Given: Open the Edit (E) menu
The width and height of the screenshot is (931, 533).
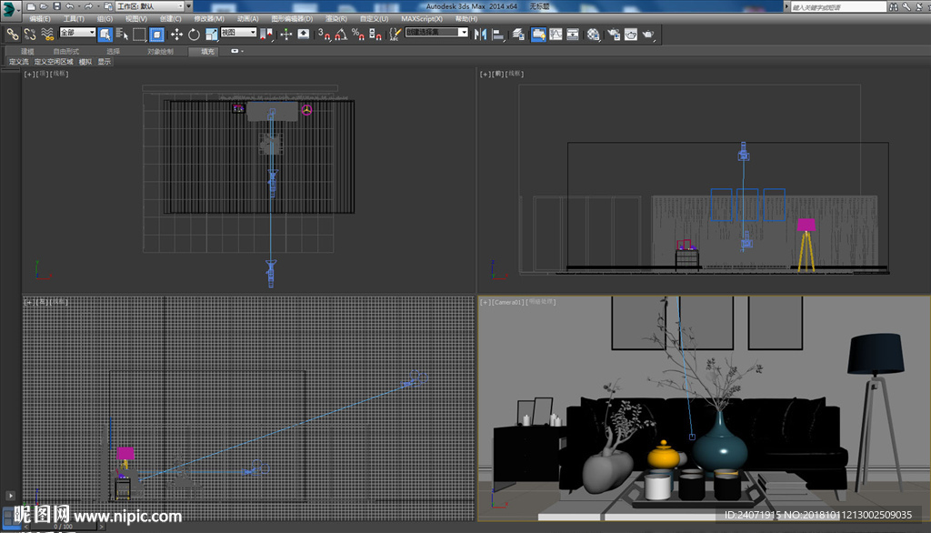Looking at the screenshot, I should point(40,19).
